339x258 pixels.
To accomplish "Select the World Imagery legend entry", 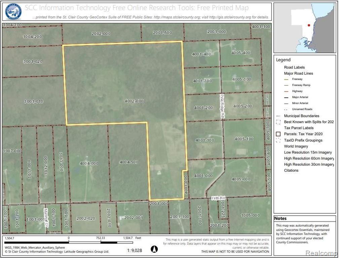I will [296, 146].
